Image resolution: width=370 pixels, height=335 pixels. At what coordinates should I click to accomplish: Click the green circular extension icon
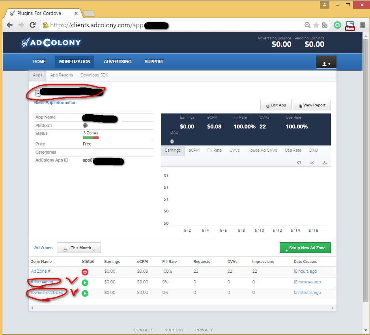pyautogui.click(x=337, y=25)
